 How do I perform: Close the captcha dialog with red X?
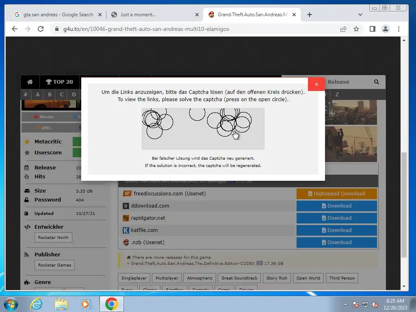[x=316, y=84]
